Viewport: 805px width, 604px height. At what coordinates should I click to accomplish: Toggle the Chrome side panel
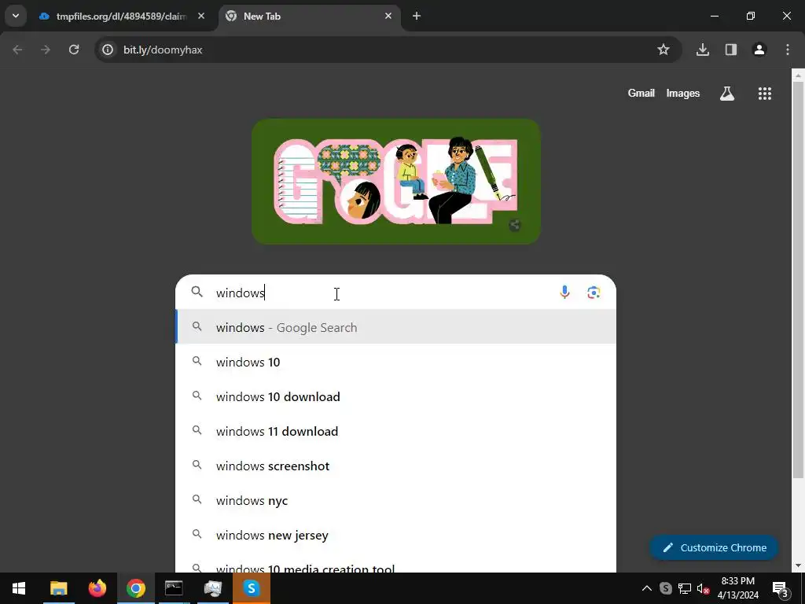point(731,50)
